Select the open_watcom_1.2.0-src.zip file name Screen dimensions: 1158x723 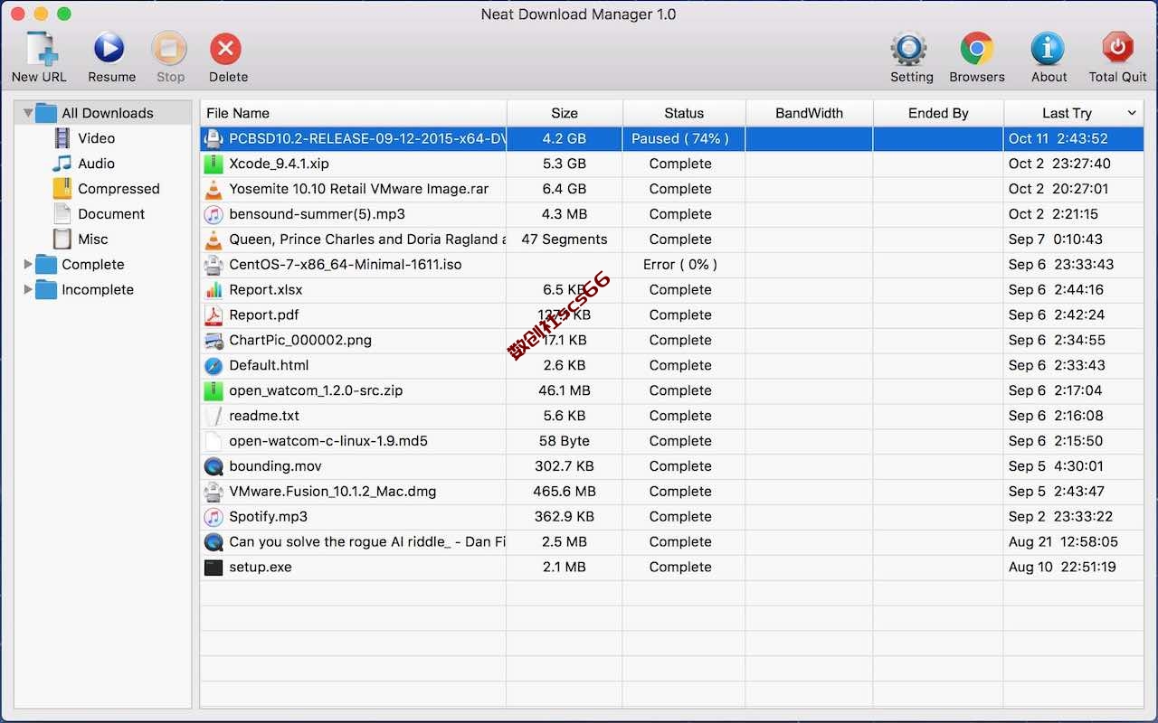[x=316, y=391]
